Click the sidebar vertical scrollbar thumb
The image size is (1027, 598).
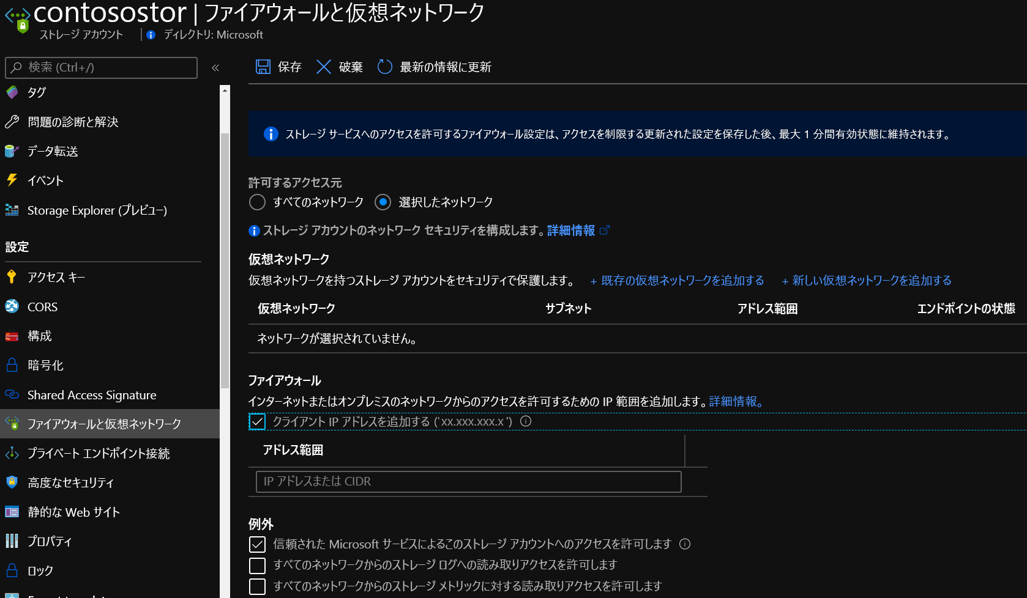coord(225,260)
